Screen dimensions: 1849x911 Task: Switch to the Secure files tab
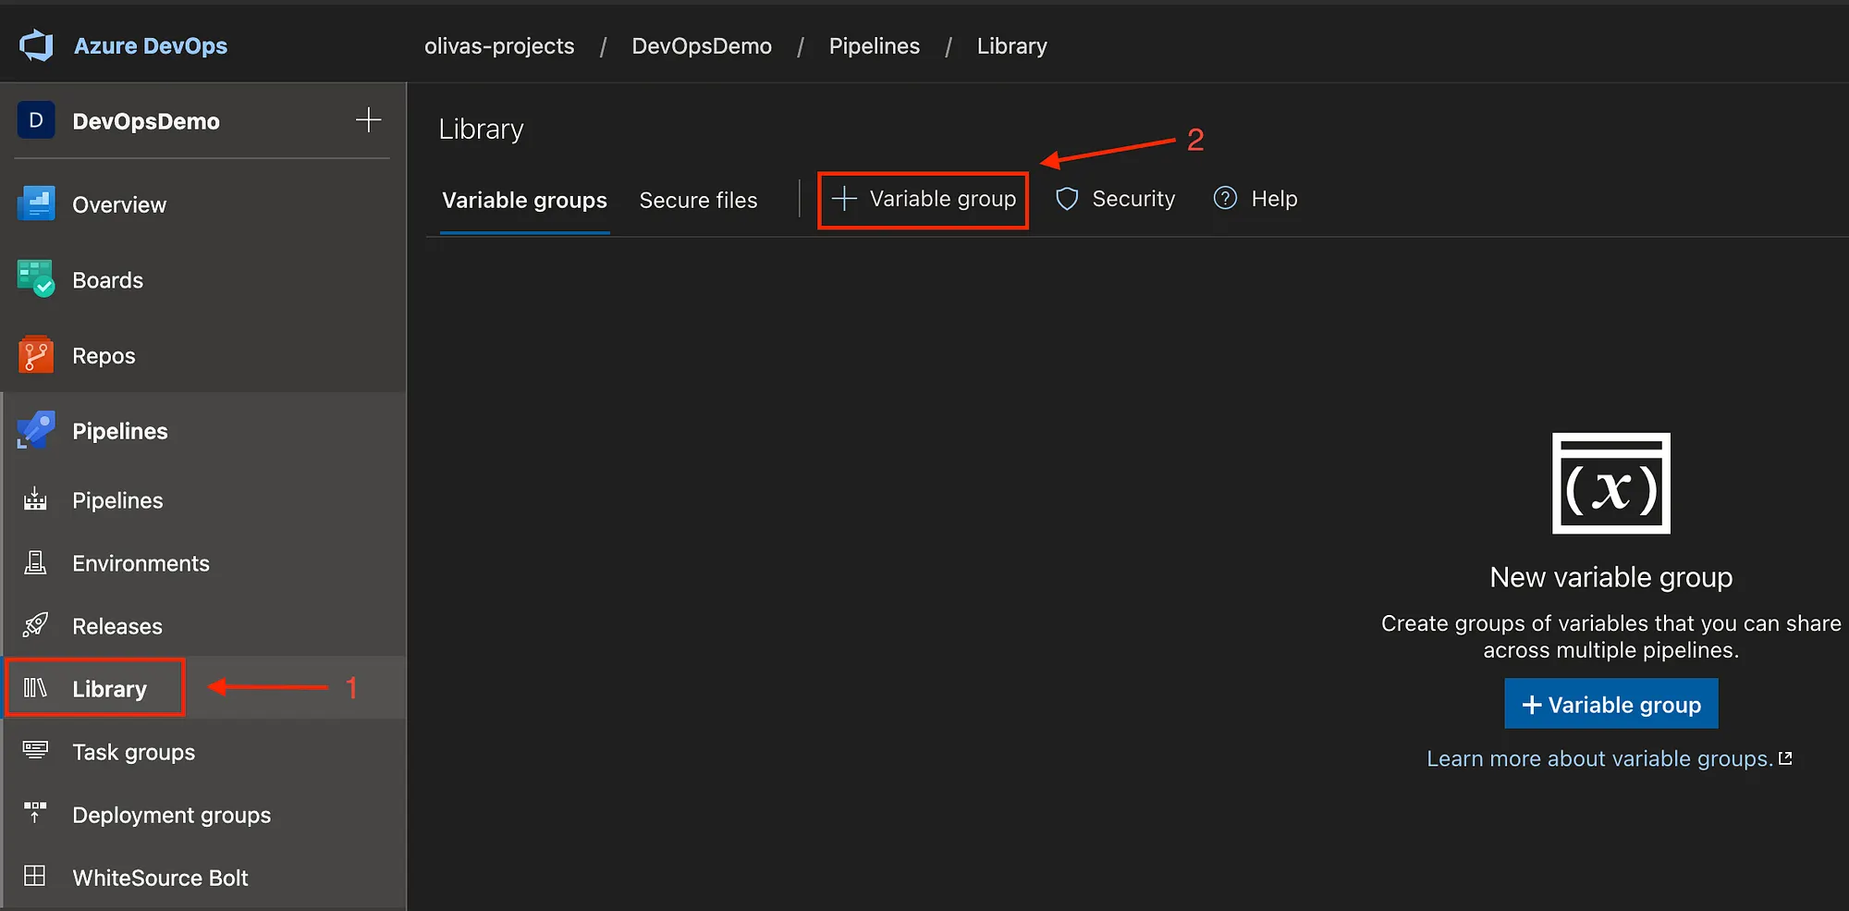698,201
